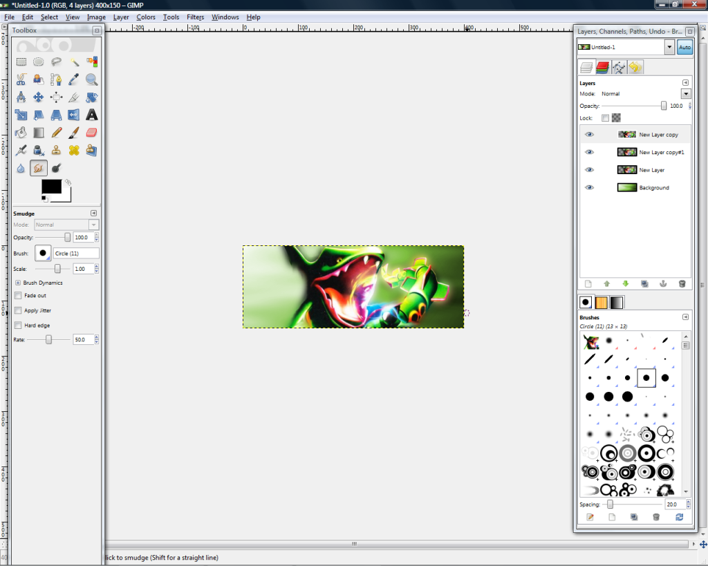Select the Airbrush tool
Image resolution: width=708 pixels, height=566 pixels.
[21, 150]
